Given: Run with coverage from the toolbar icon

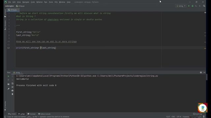Looking at the screenshot, I should [196, 6].
